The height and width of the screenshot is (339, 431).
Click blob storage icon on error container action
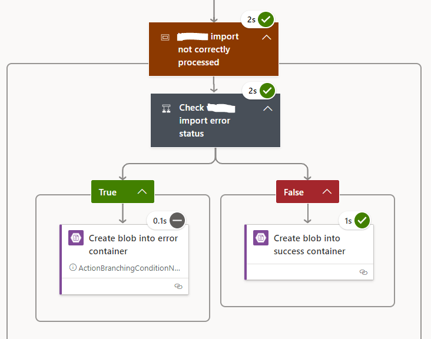76,238
